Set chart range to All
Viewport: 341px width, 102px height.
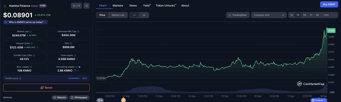click(317, 15)
